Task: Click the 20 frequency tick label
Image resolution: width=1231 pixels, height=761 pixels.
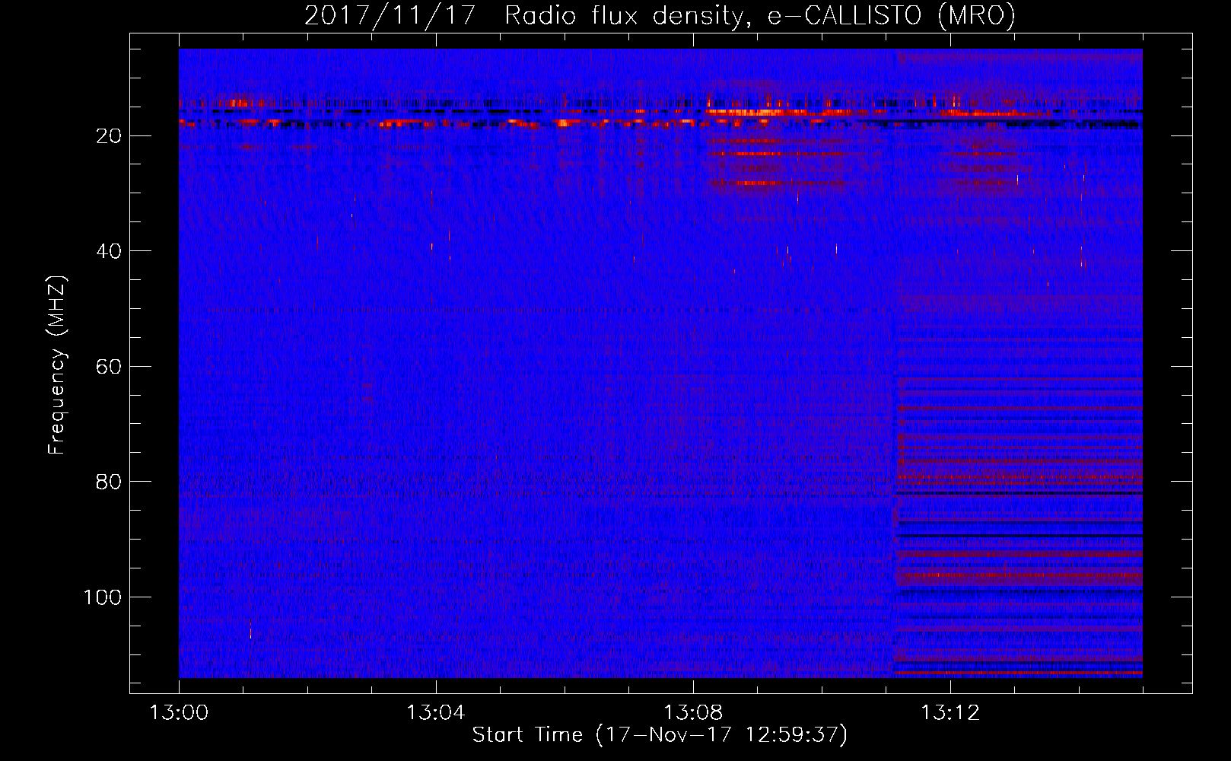Action: tap(109, 135)
